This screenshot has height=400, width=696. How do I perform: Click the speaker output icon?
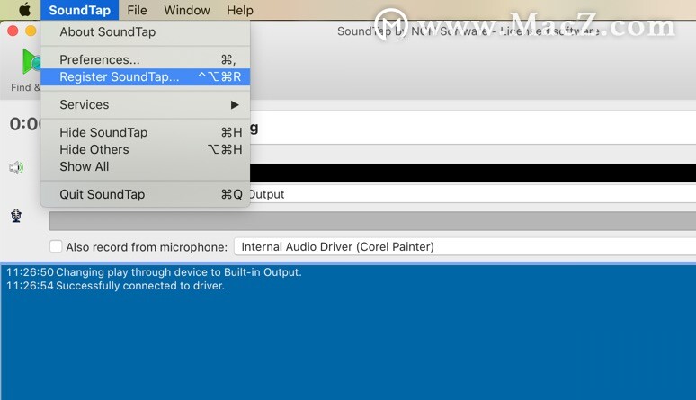[16, 167]
